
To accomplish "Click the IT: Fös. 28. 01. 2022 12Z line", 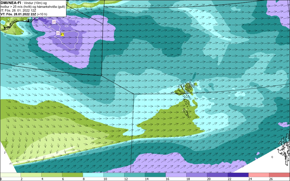I will click(x=18, y=10).
